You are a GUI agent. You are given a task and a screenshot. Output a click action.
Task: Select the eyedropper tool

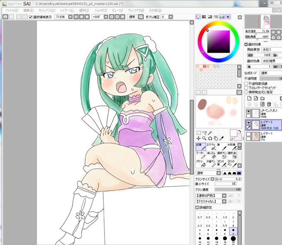221,138
